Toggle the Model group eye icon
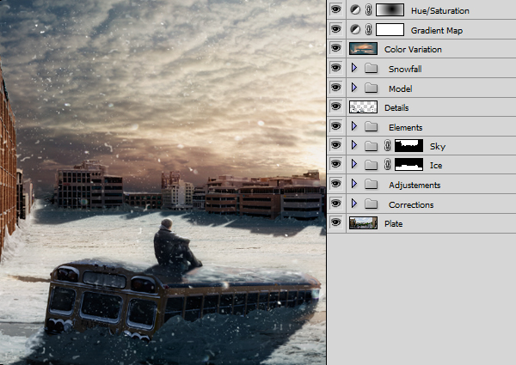Screen dimensions: 516x365 click(335, 88)
